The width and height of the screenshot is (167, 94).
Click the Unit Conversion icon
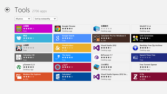pos(135,38)
